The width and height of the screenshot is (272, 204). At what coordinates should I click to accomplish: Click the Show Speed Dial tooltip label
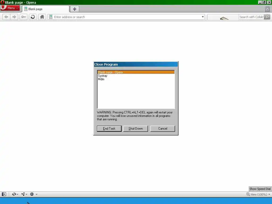click(x=260, y=189)
